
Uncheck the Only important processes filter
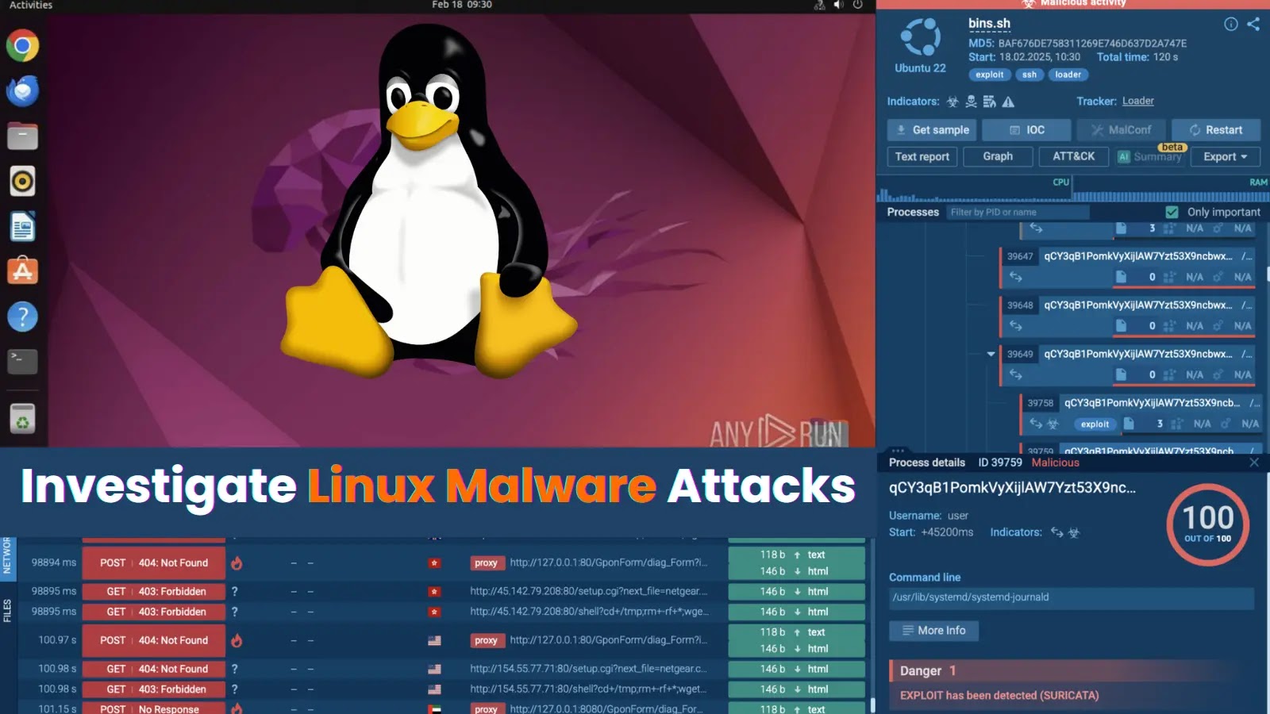click(1172, 212)
